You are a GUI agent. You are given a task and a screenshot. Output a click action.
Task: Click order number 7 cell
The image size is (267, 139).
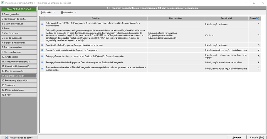pos(254,69)
